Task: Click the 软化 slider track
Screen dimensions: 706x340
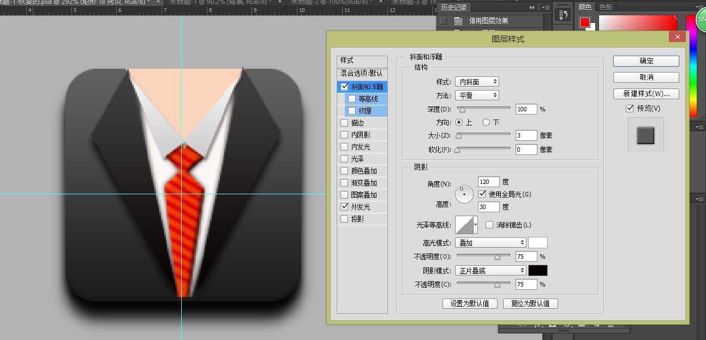Action: pos(483,150)
